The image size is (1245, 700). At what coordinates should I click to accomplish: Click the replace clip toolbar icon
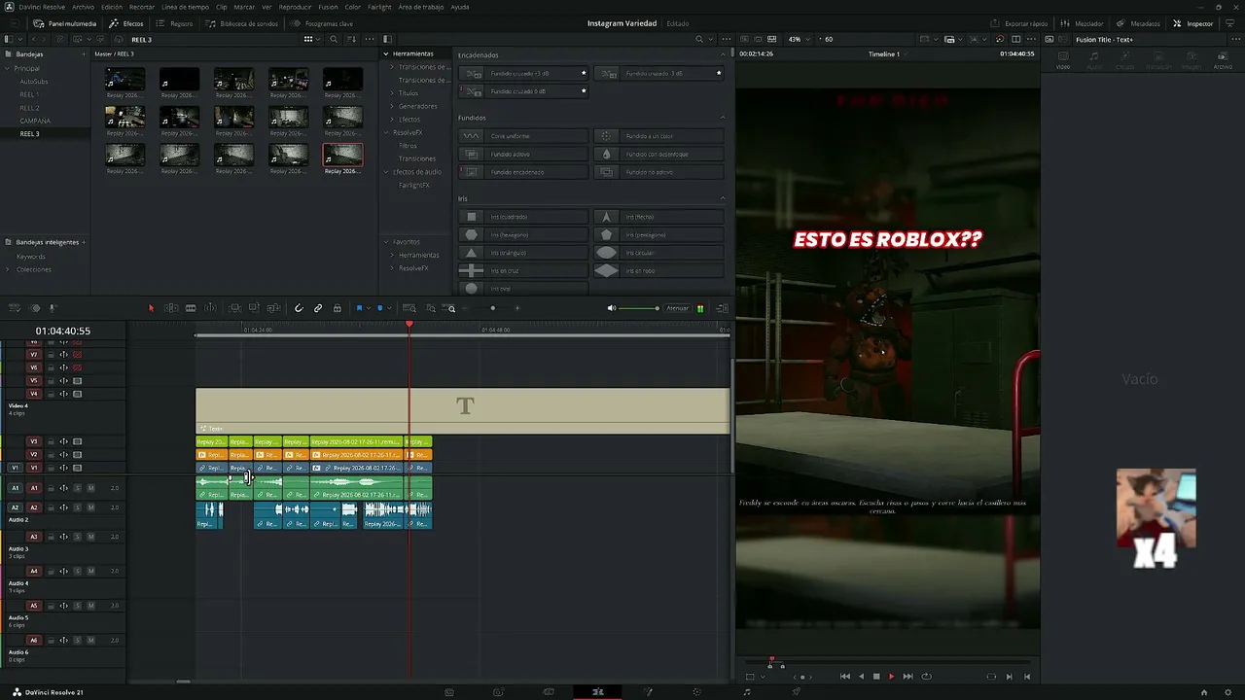point(273,308)
